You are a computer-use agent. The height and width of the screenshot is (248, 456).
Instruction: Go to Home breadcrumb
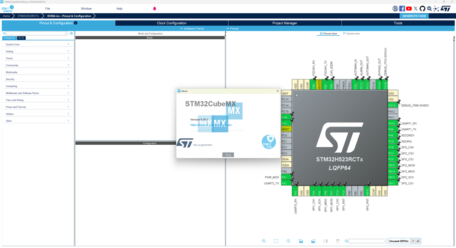click(6, 16)
